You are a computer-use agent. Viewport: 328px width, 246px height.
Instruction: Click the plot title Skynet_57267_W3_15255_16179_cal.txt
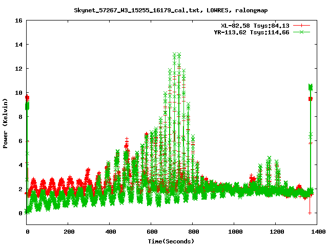[x=138, y=10]
